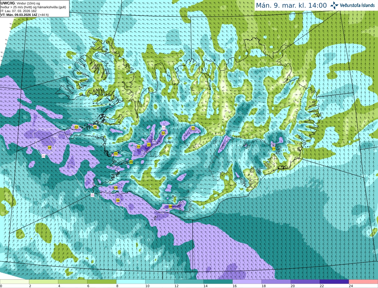Select the 'UWC/IG: Vindur (10m) og' title line
Screen dimensions: 378x288
point(20,3)
